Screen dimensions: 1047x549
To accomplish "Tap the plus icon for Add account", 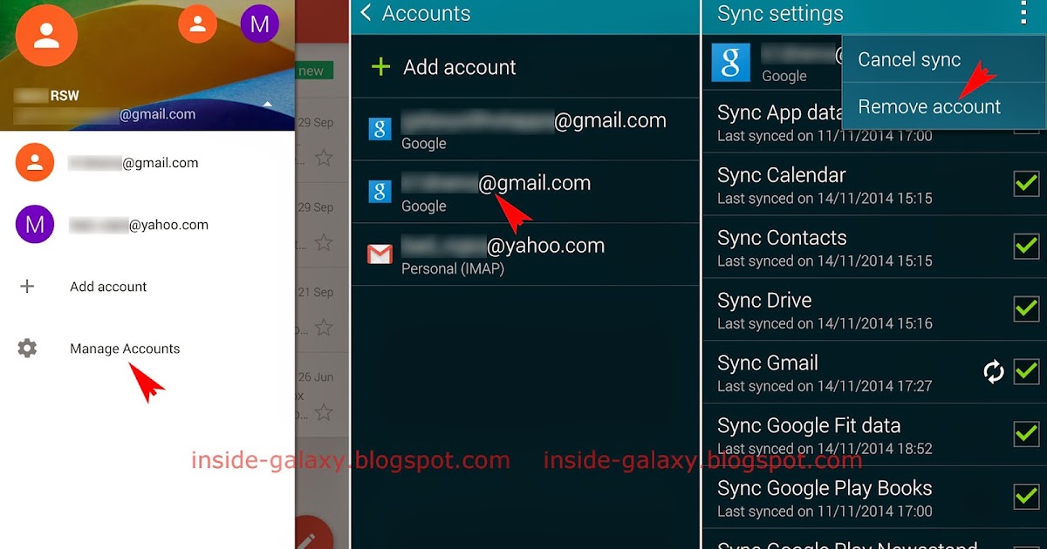I will (27, 286).
